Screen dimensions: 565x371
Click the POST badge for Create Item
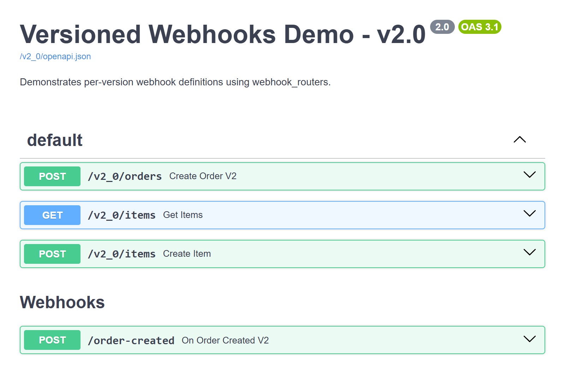52,254
